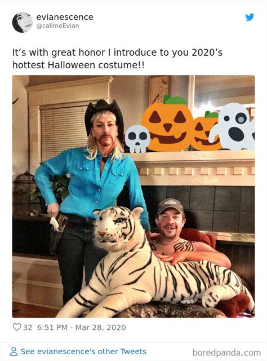
Task: Click the person icon beside other Tweets link
Action: click(14, 351)
